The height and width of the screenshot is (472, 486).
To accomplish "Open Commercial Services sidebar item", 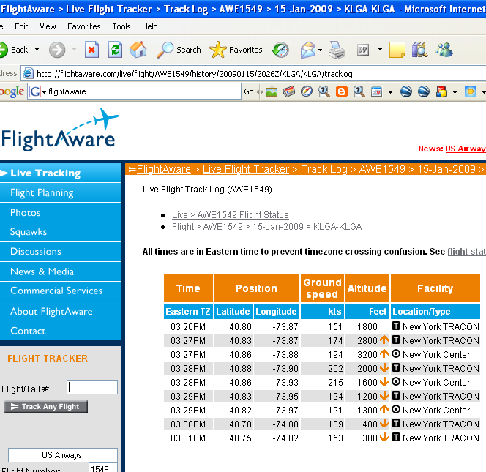I will pyautogui.click(x=61, y=291).
